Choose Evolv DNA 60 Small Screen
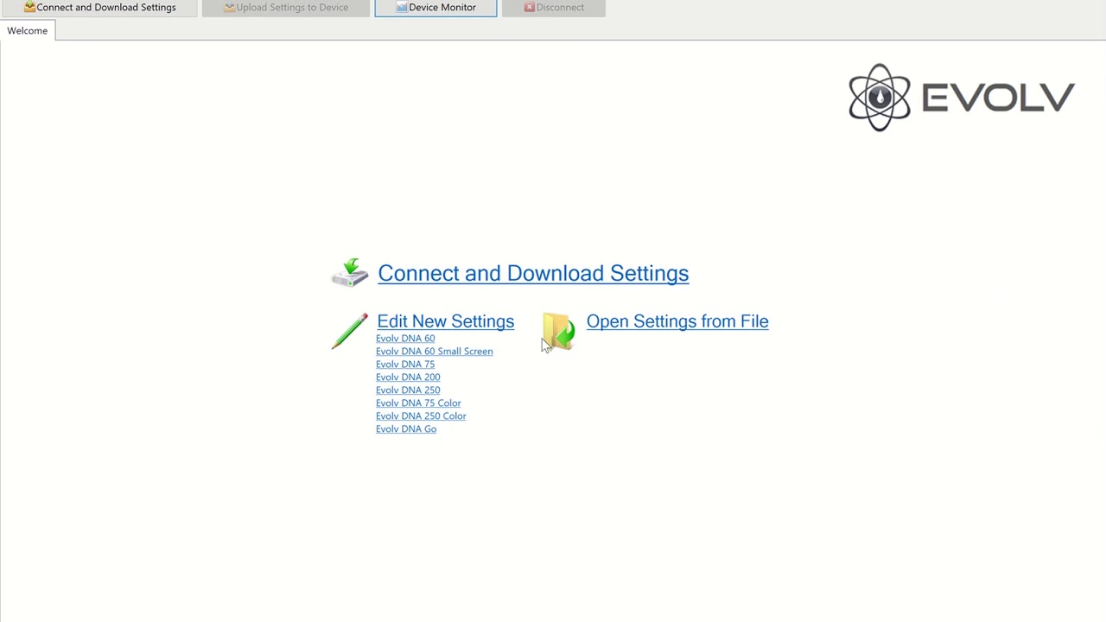This screenshot has width=1106, height=622. coord(435,352)
